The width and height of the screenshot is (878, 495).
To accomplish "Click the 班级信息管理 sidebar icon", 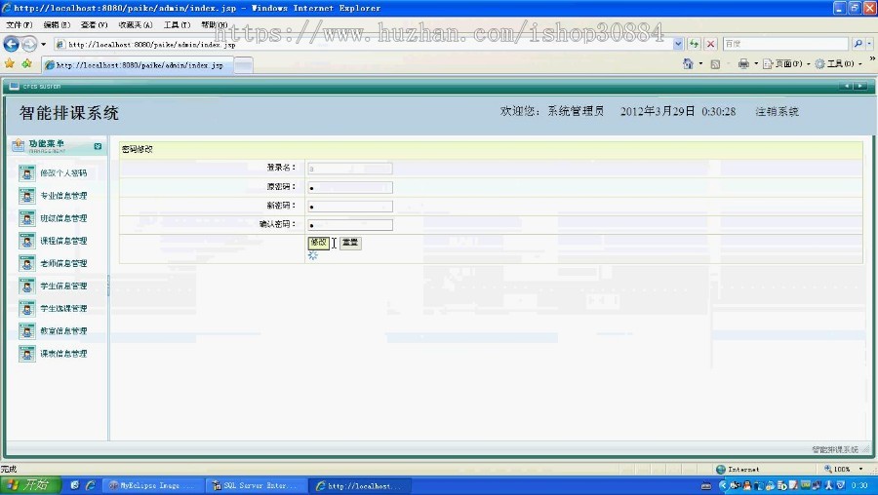I will 26,218.
